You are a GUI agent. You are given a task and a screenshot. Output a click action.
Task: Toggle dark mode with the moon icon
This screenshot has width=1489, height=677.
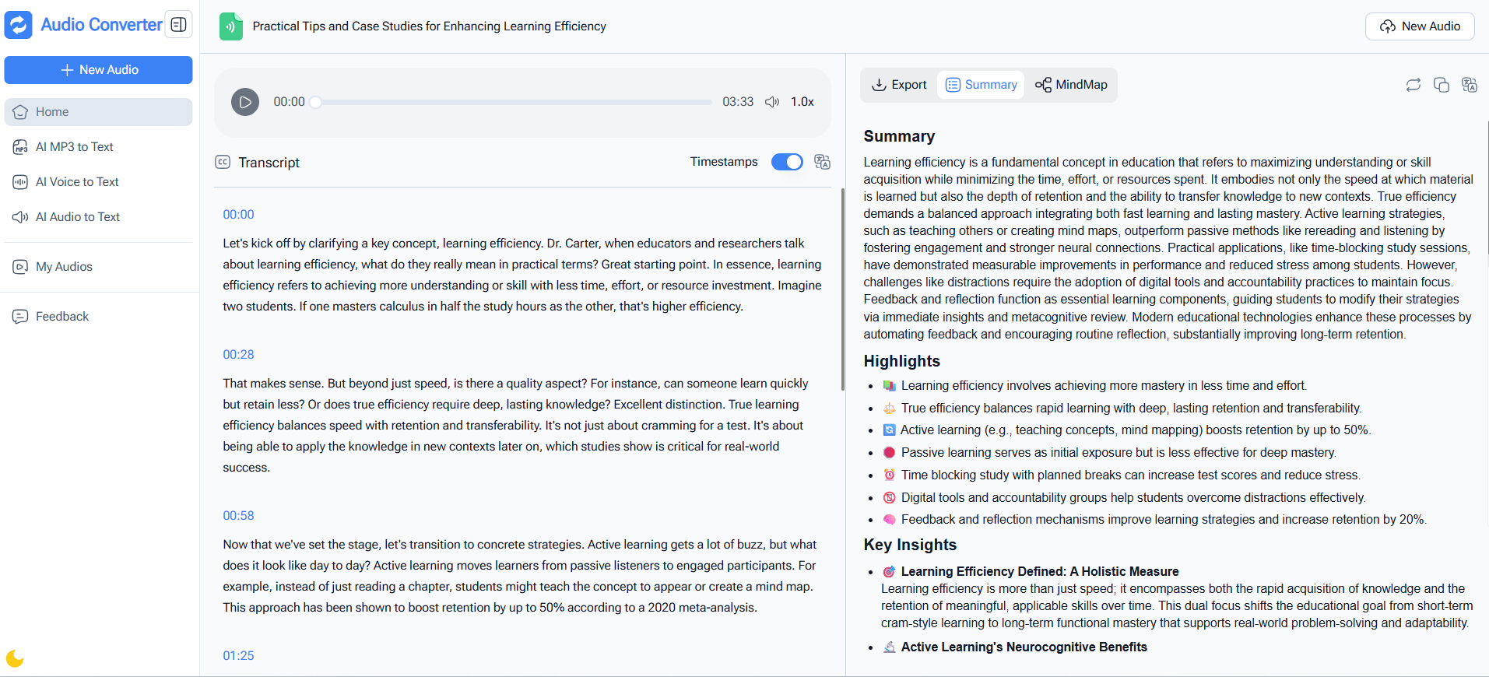[x=15, y=658]
